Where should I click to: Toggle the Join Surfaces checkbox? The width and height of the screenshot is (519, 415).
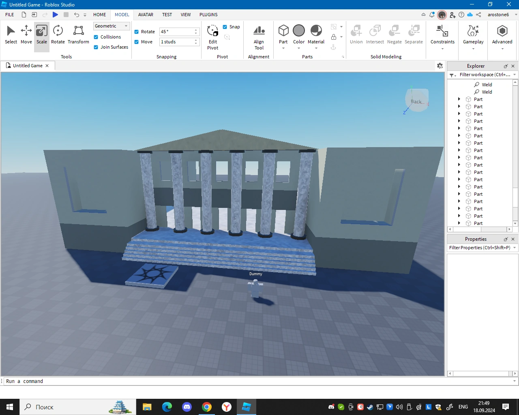(96, 47)
